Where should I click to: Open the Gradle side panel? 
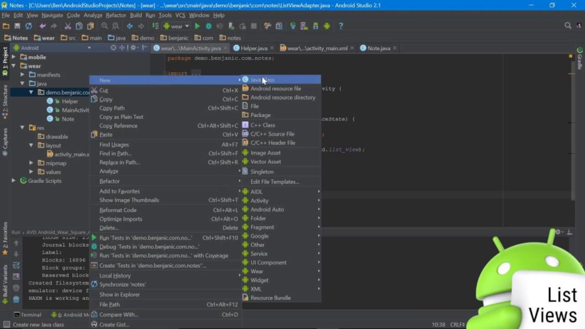580,59
